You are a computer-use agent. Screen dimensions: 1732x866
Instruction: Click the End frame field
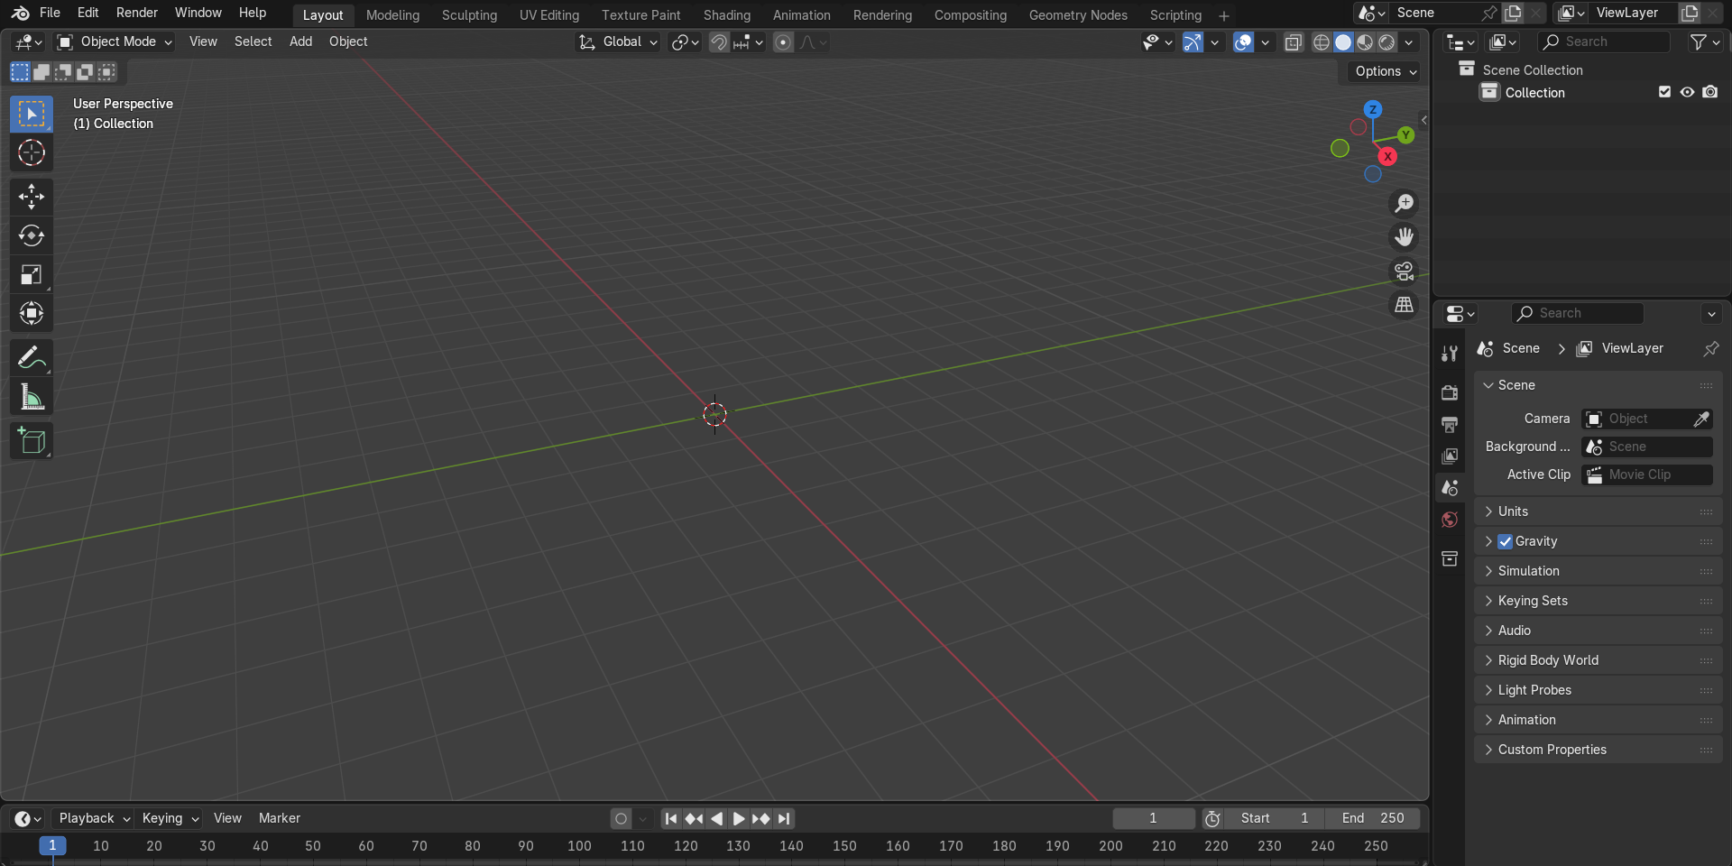click(x=1372, y=818)
